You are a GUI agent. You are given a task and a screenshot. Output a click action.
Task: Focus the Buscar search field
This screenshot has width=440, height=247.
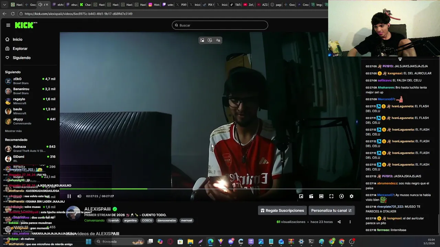[220, 25]
